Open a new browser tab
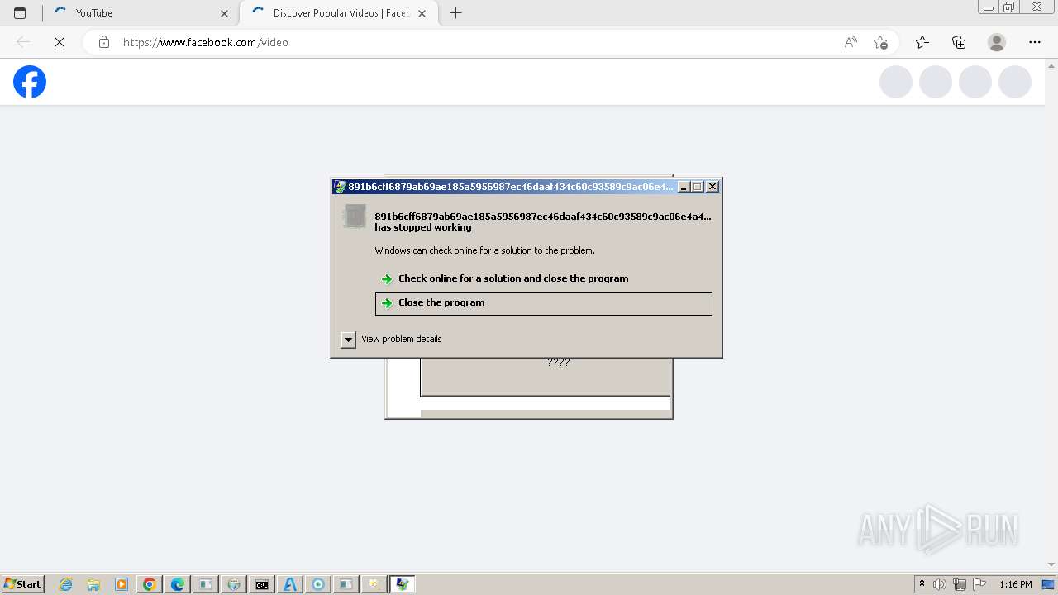The width and height of the screenshot is (1058, 595). [455, 13]
